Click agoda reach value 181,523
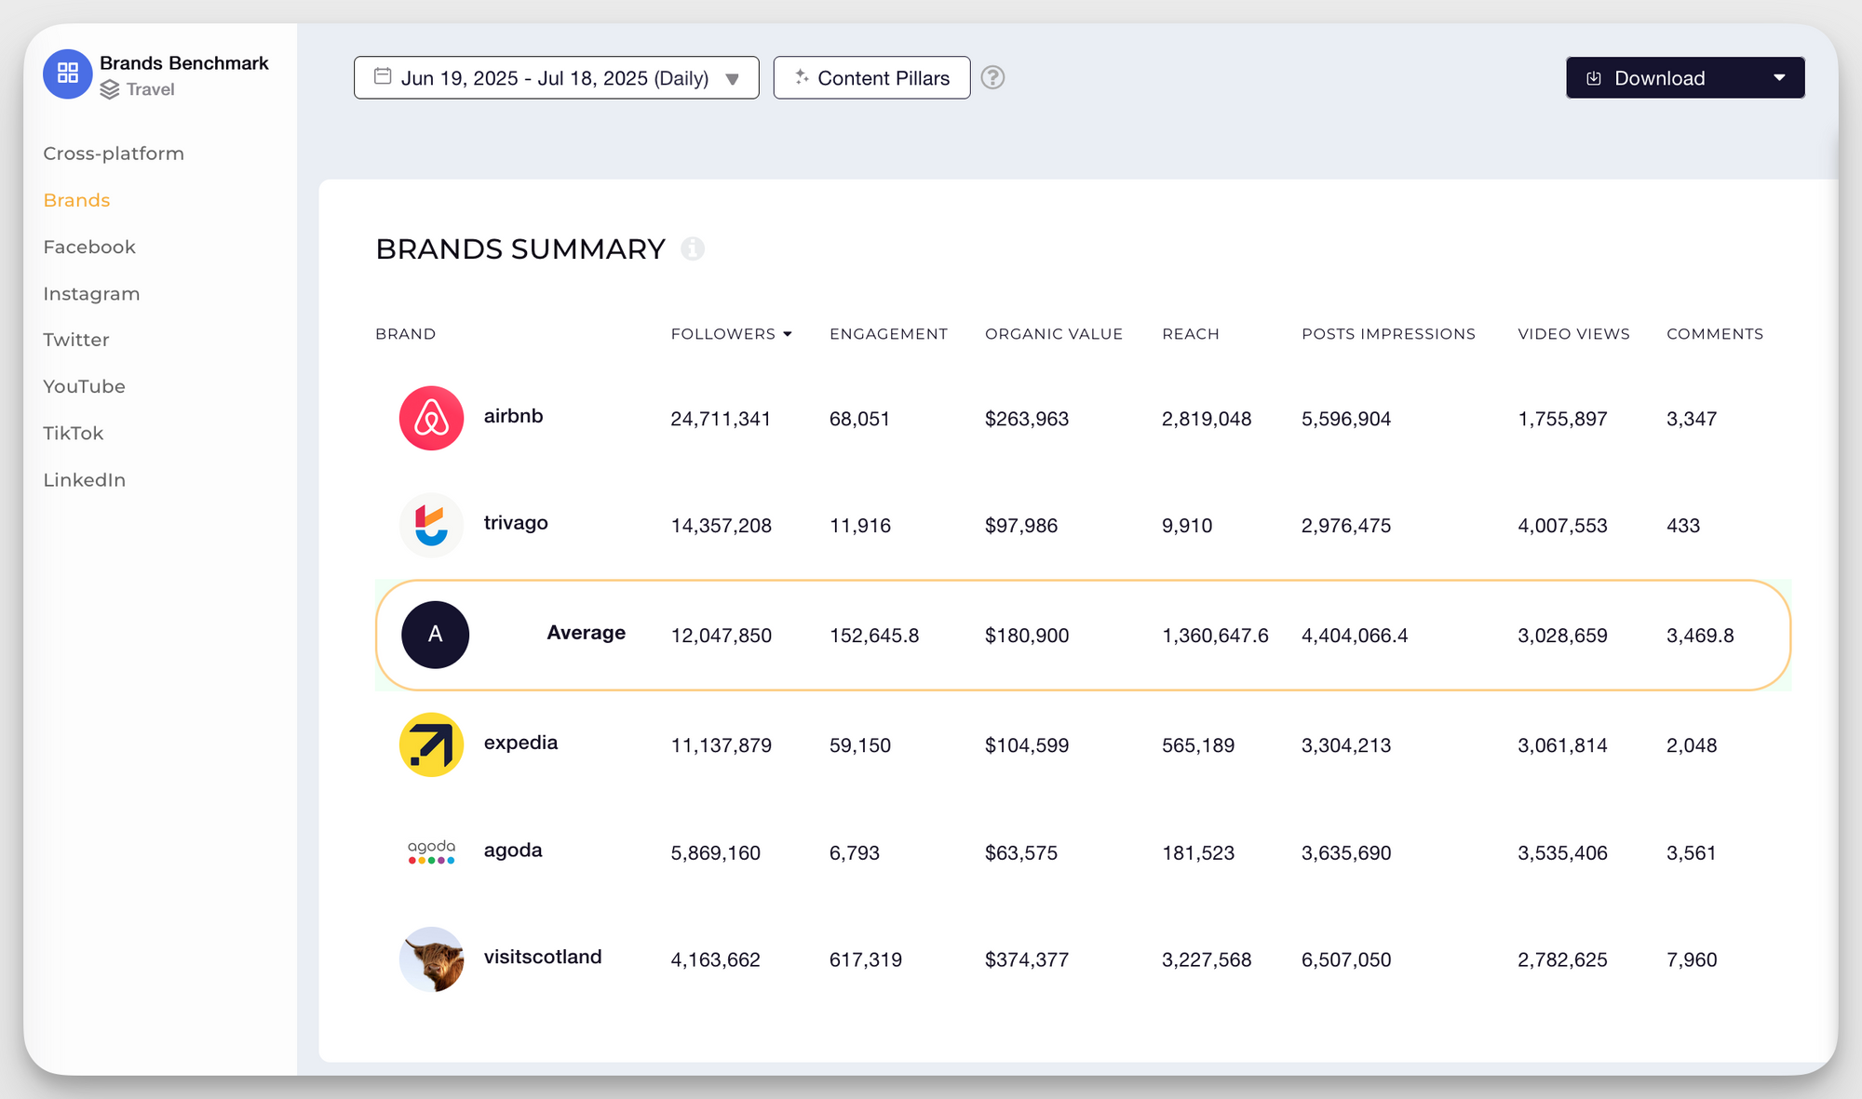 (x=1198, y=853)
